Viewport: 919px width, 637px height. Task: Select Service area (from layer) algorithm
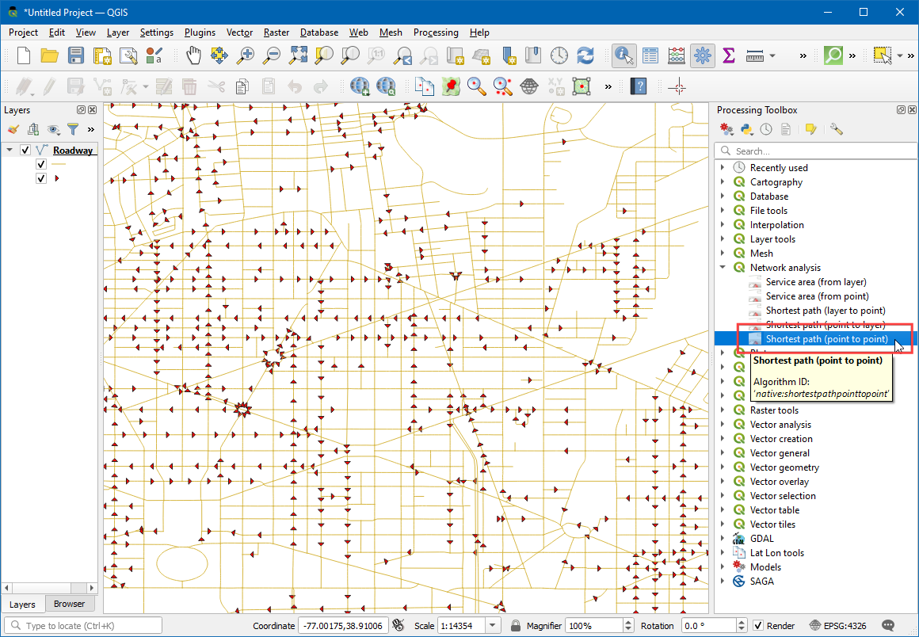(815, 282)
